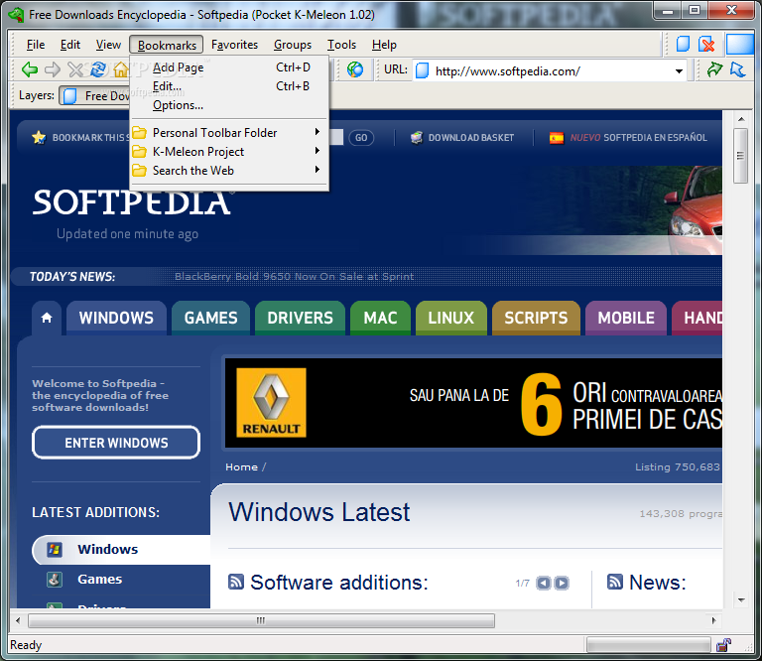Choose Options... in Bookmarks menu
Screen dimensions: 762x661
click(228, 105)
